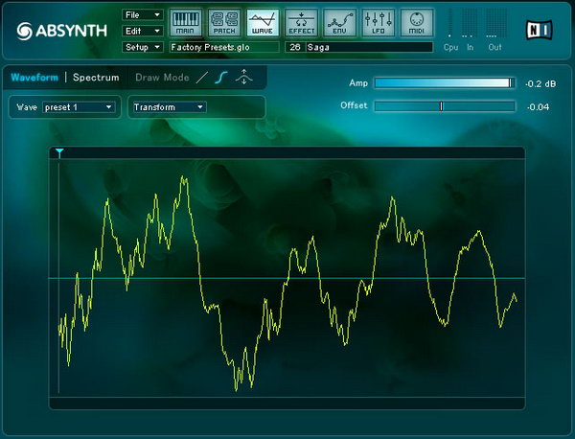Click the Saga preset name field
The width and height of the screenshot is (575, 439).
pos(369,47)
